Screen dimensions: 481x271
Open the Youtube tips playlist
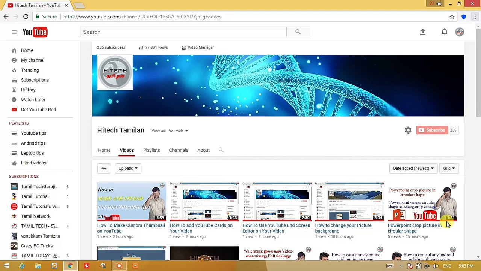tap(34, 133)
